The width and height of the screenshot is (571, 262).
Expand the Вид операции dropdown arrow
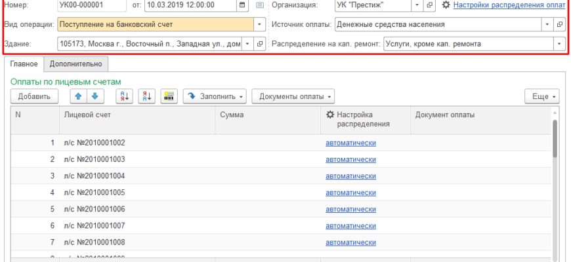[x=259, y=25]
